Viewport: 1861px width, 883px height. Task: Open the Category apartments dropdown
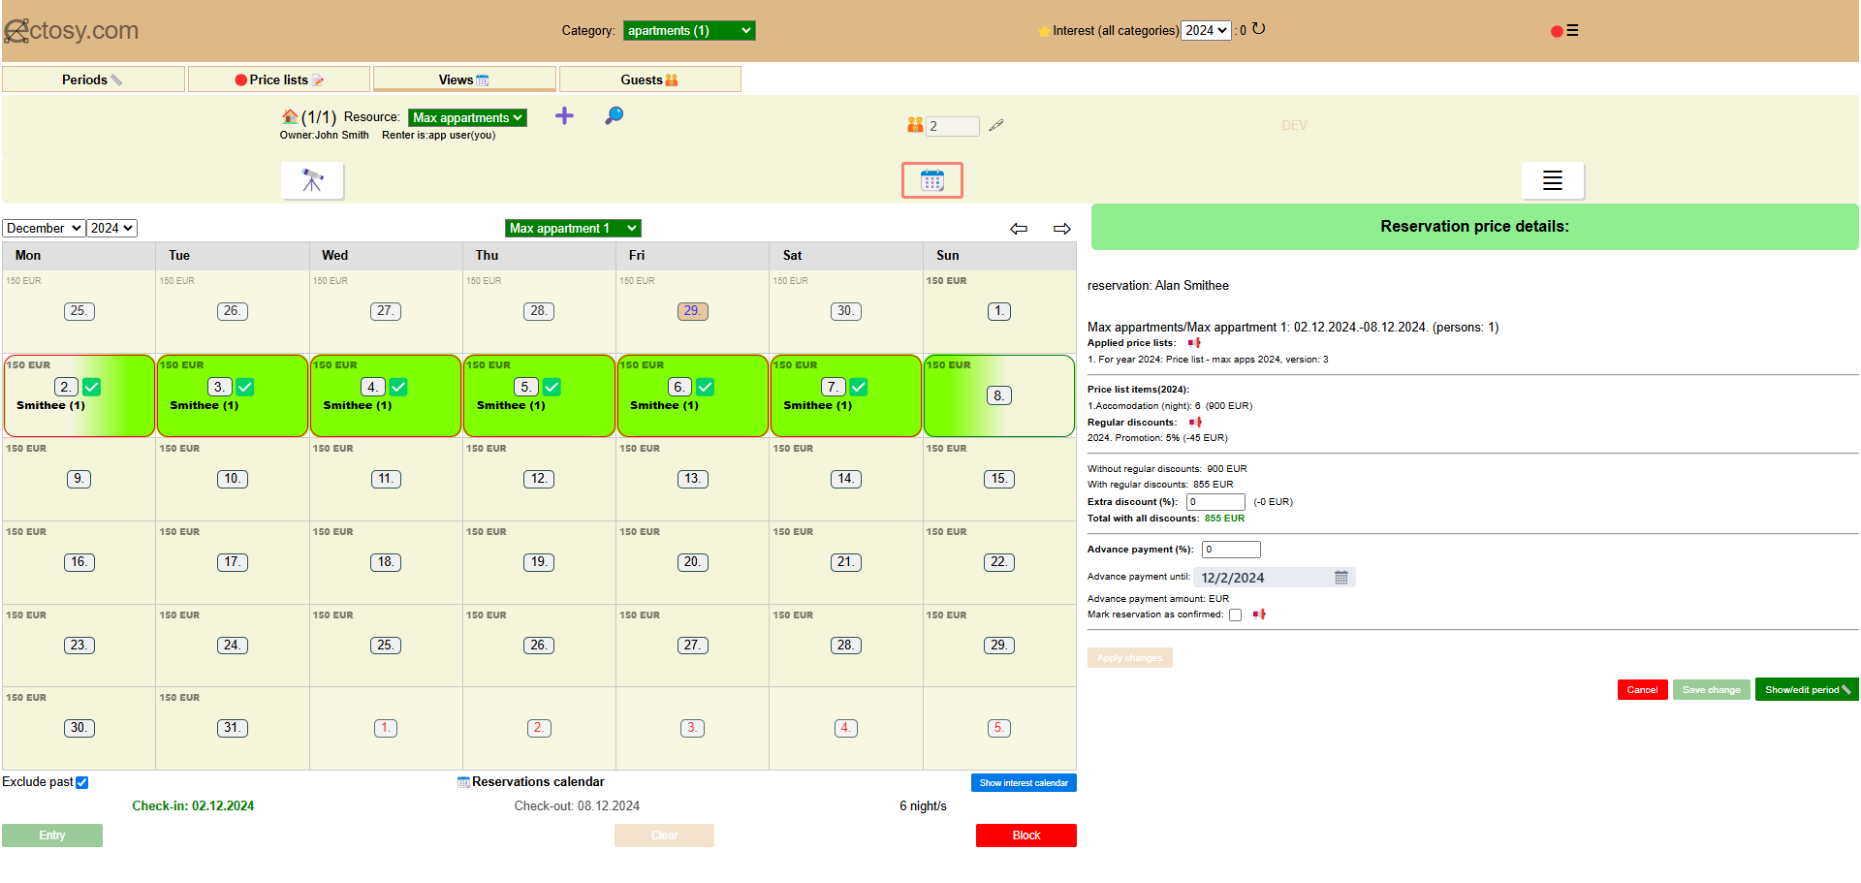point(688,31)
